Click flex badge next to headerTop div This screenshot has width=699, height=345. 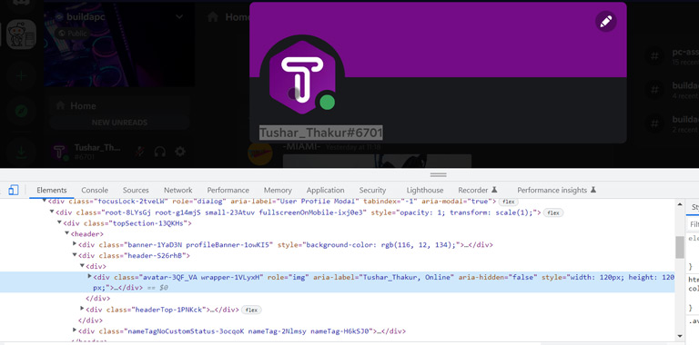[251, 310]
